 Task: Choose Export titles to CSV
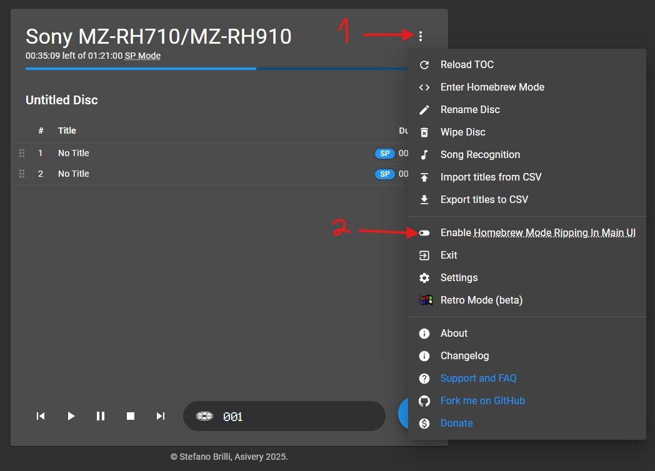point(527,200)
